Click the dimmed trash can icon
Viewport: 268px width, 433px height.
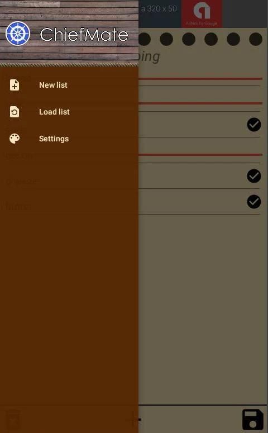[x=13, y=420]
